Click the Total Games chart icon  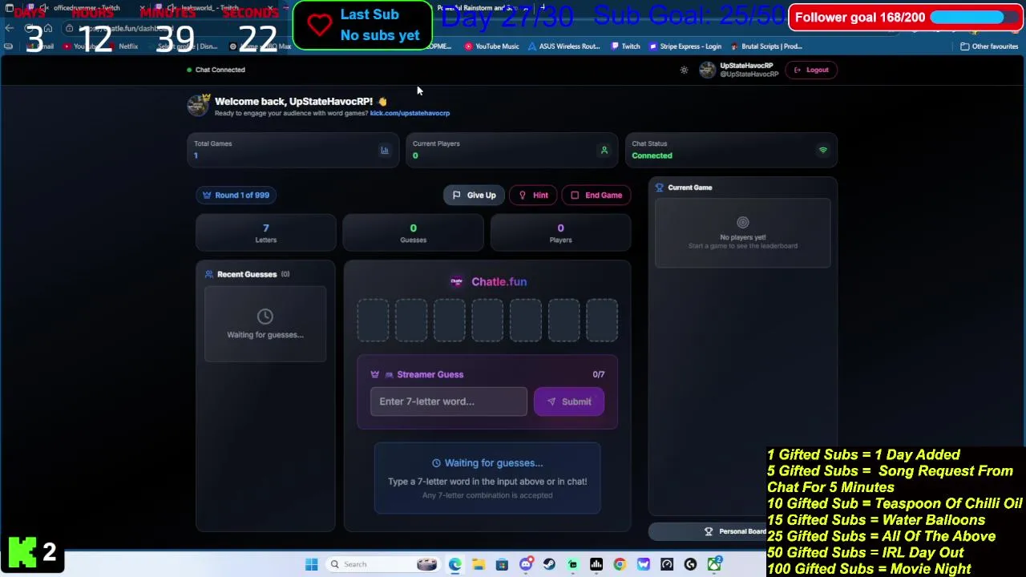tap(385, 150)
